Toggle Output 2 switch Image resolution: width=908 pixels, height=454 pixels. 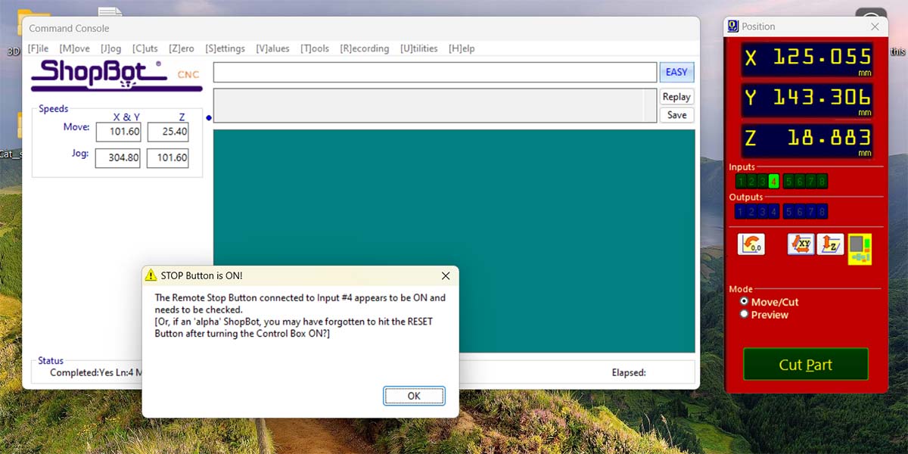point(751,211)
